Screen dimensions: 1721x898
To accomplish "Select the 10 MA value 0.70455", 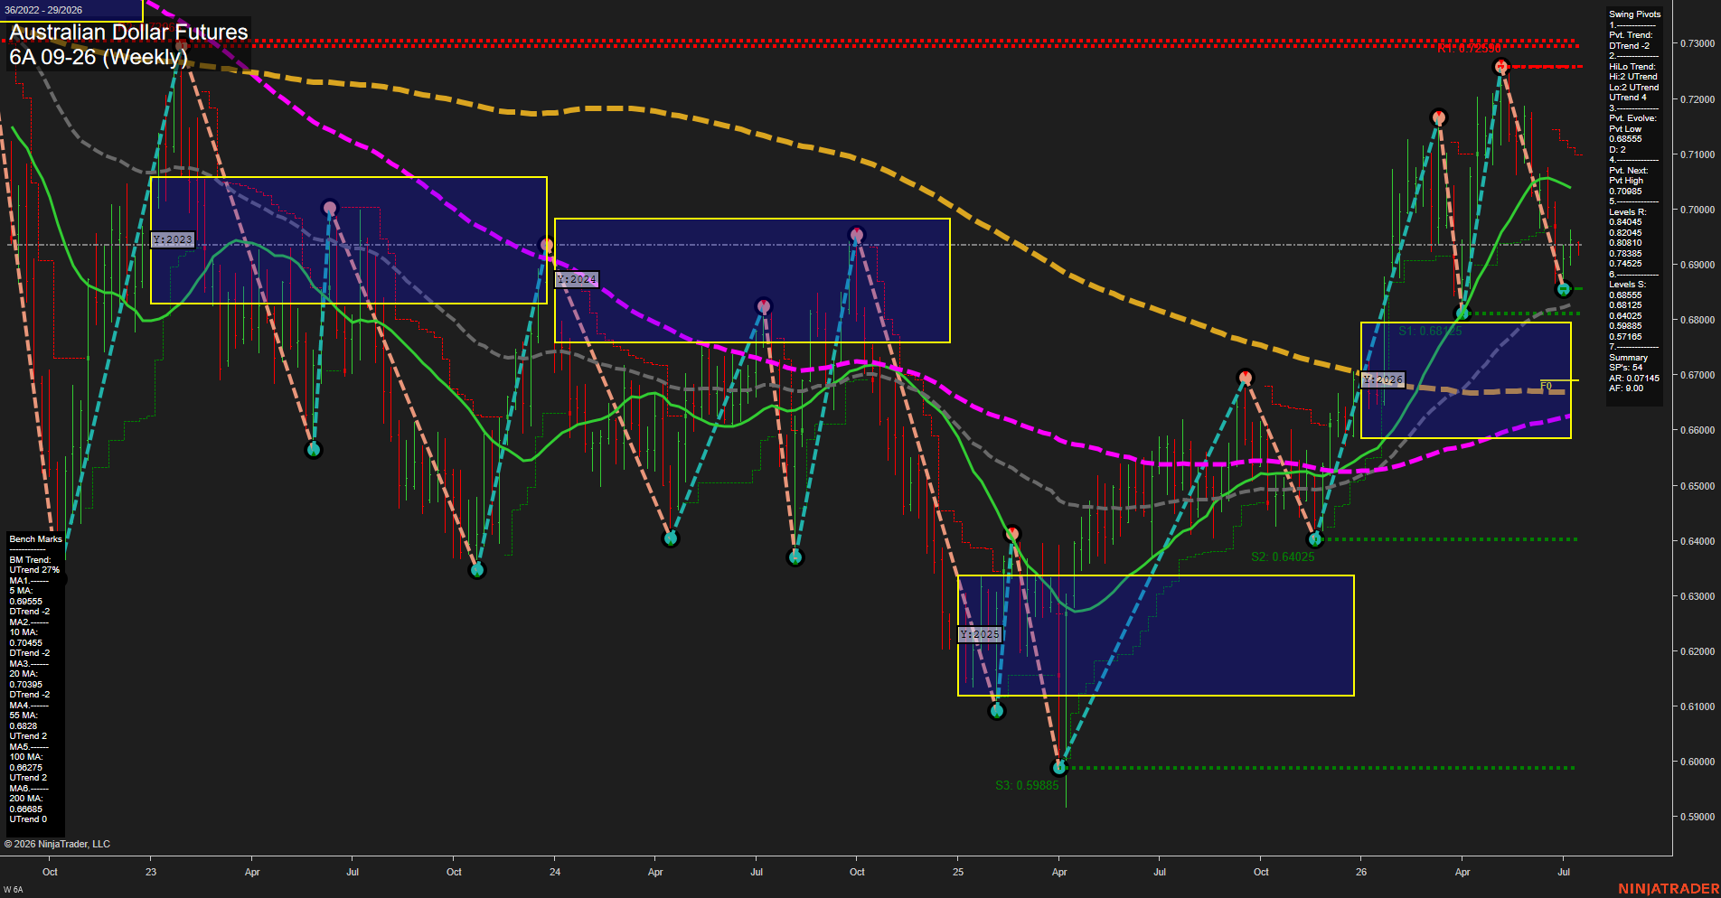I will (26, 643).
